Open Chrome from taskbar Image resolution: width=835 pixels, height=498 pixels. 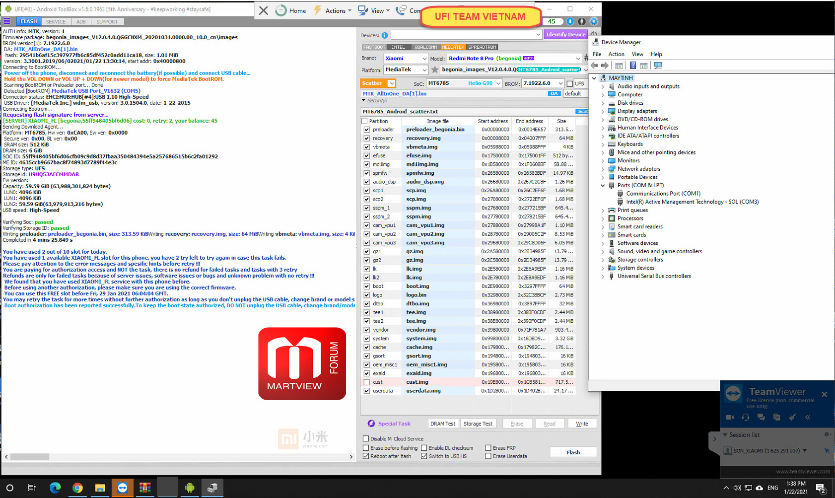pos(77,488)
